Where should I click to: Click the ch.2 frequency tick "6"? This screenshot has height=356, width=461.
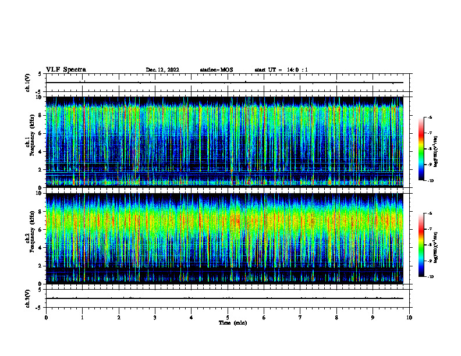pos(41,230)
